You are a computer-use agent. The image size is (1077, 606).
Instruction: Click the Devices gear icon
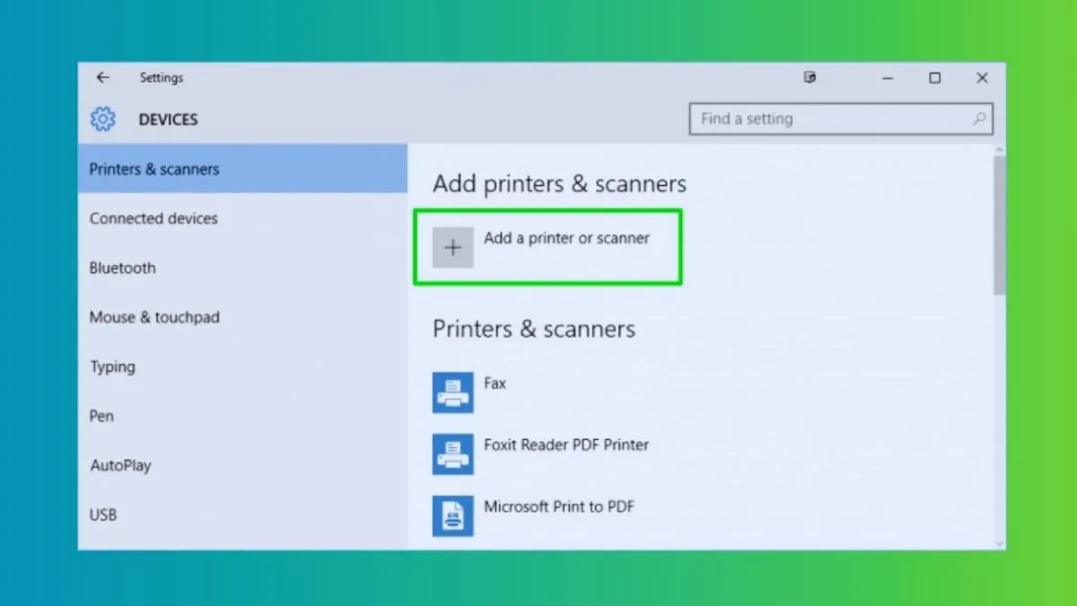[103, 119]
